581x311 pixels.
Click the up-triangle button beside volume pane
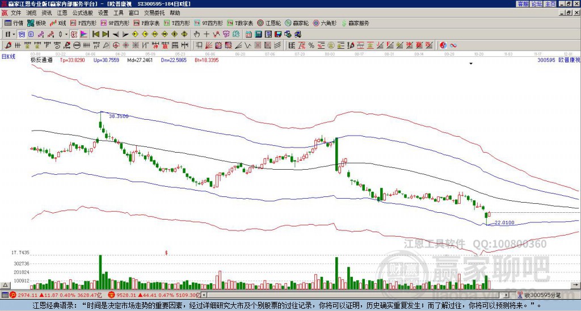pyautogui.click(x=5, y=285)
